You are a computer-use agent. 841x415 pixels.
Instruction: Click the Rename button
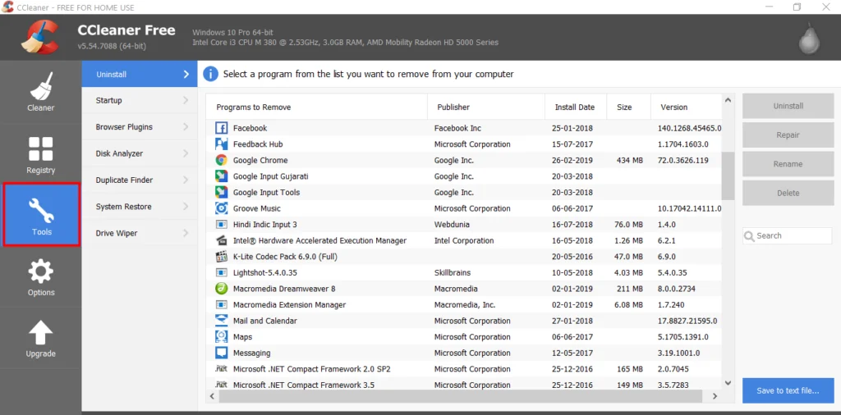tap(788, 164)
